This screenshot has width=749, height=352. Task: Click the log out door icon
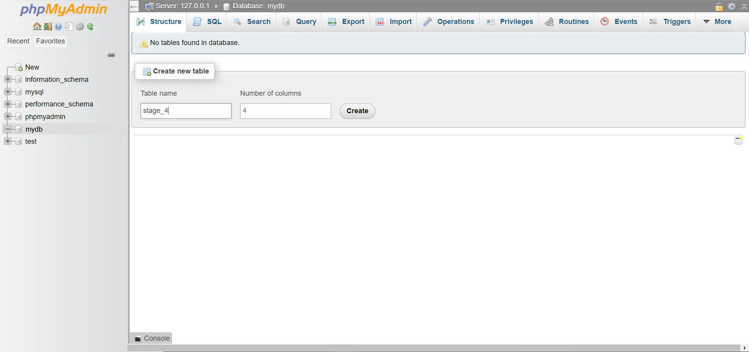pos(48,26)
